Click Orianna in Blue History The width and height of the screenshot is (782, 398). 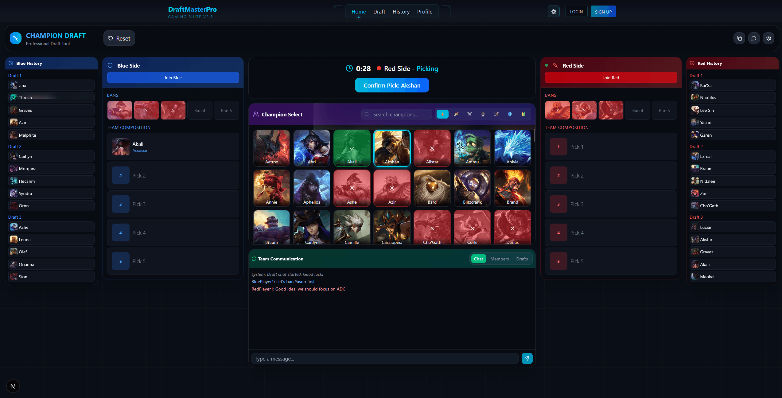pos(51,264)
